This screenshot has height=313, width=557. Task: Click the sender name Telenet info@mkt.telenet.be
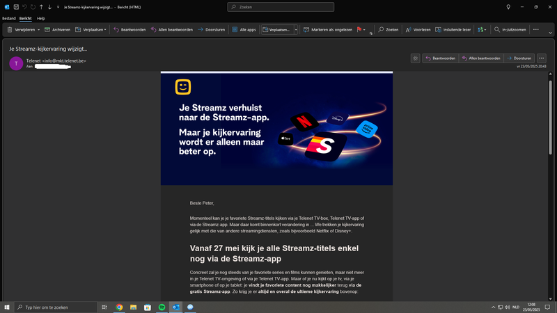pos(56,61)
